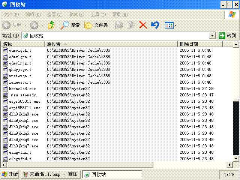Click the dark vertical scrollbar thumb
The image size is (240, 180).
click(236, 128)
